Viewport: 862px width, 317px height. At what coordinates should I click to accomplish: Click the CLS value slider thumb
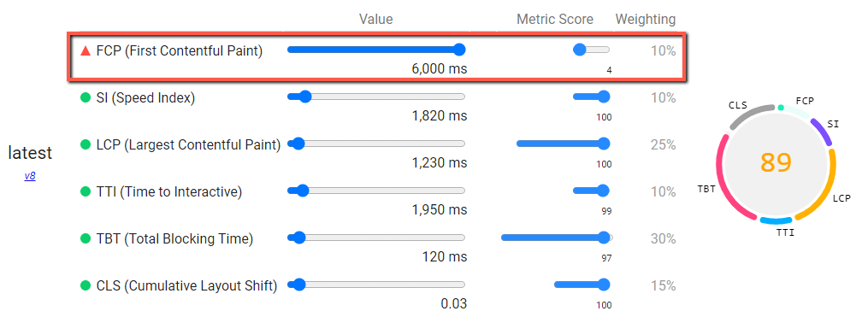click(299, 285)
